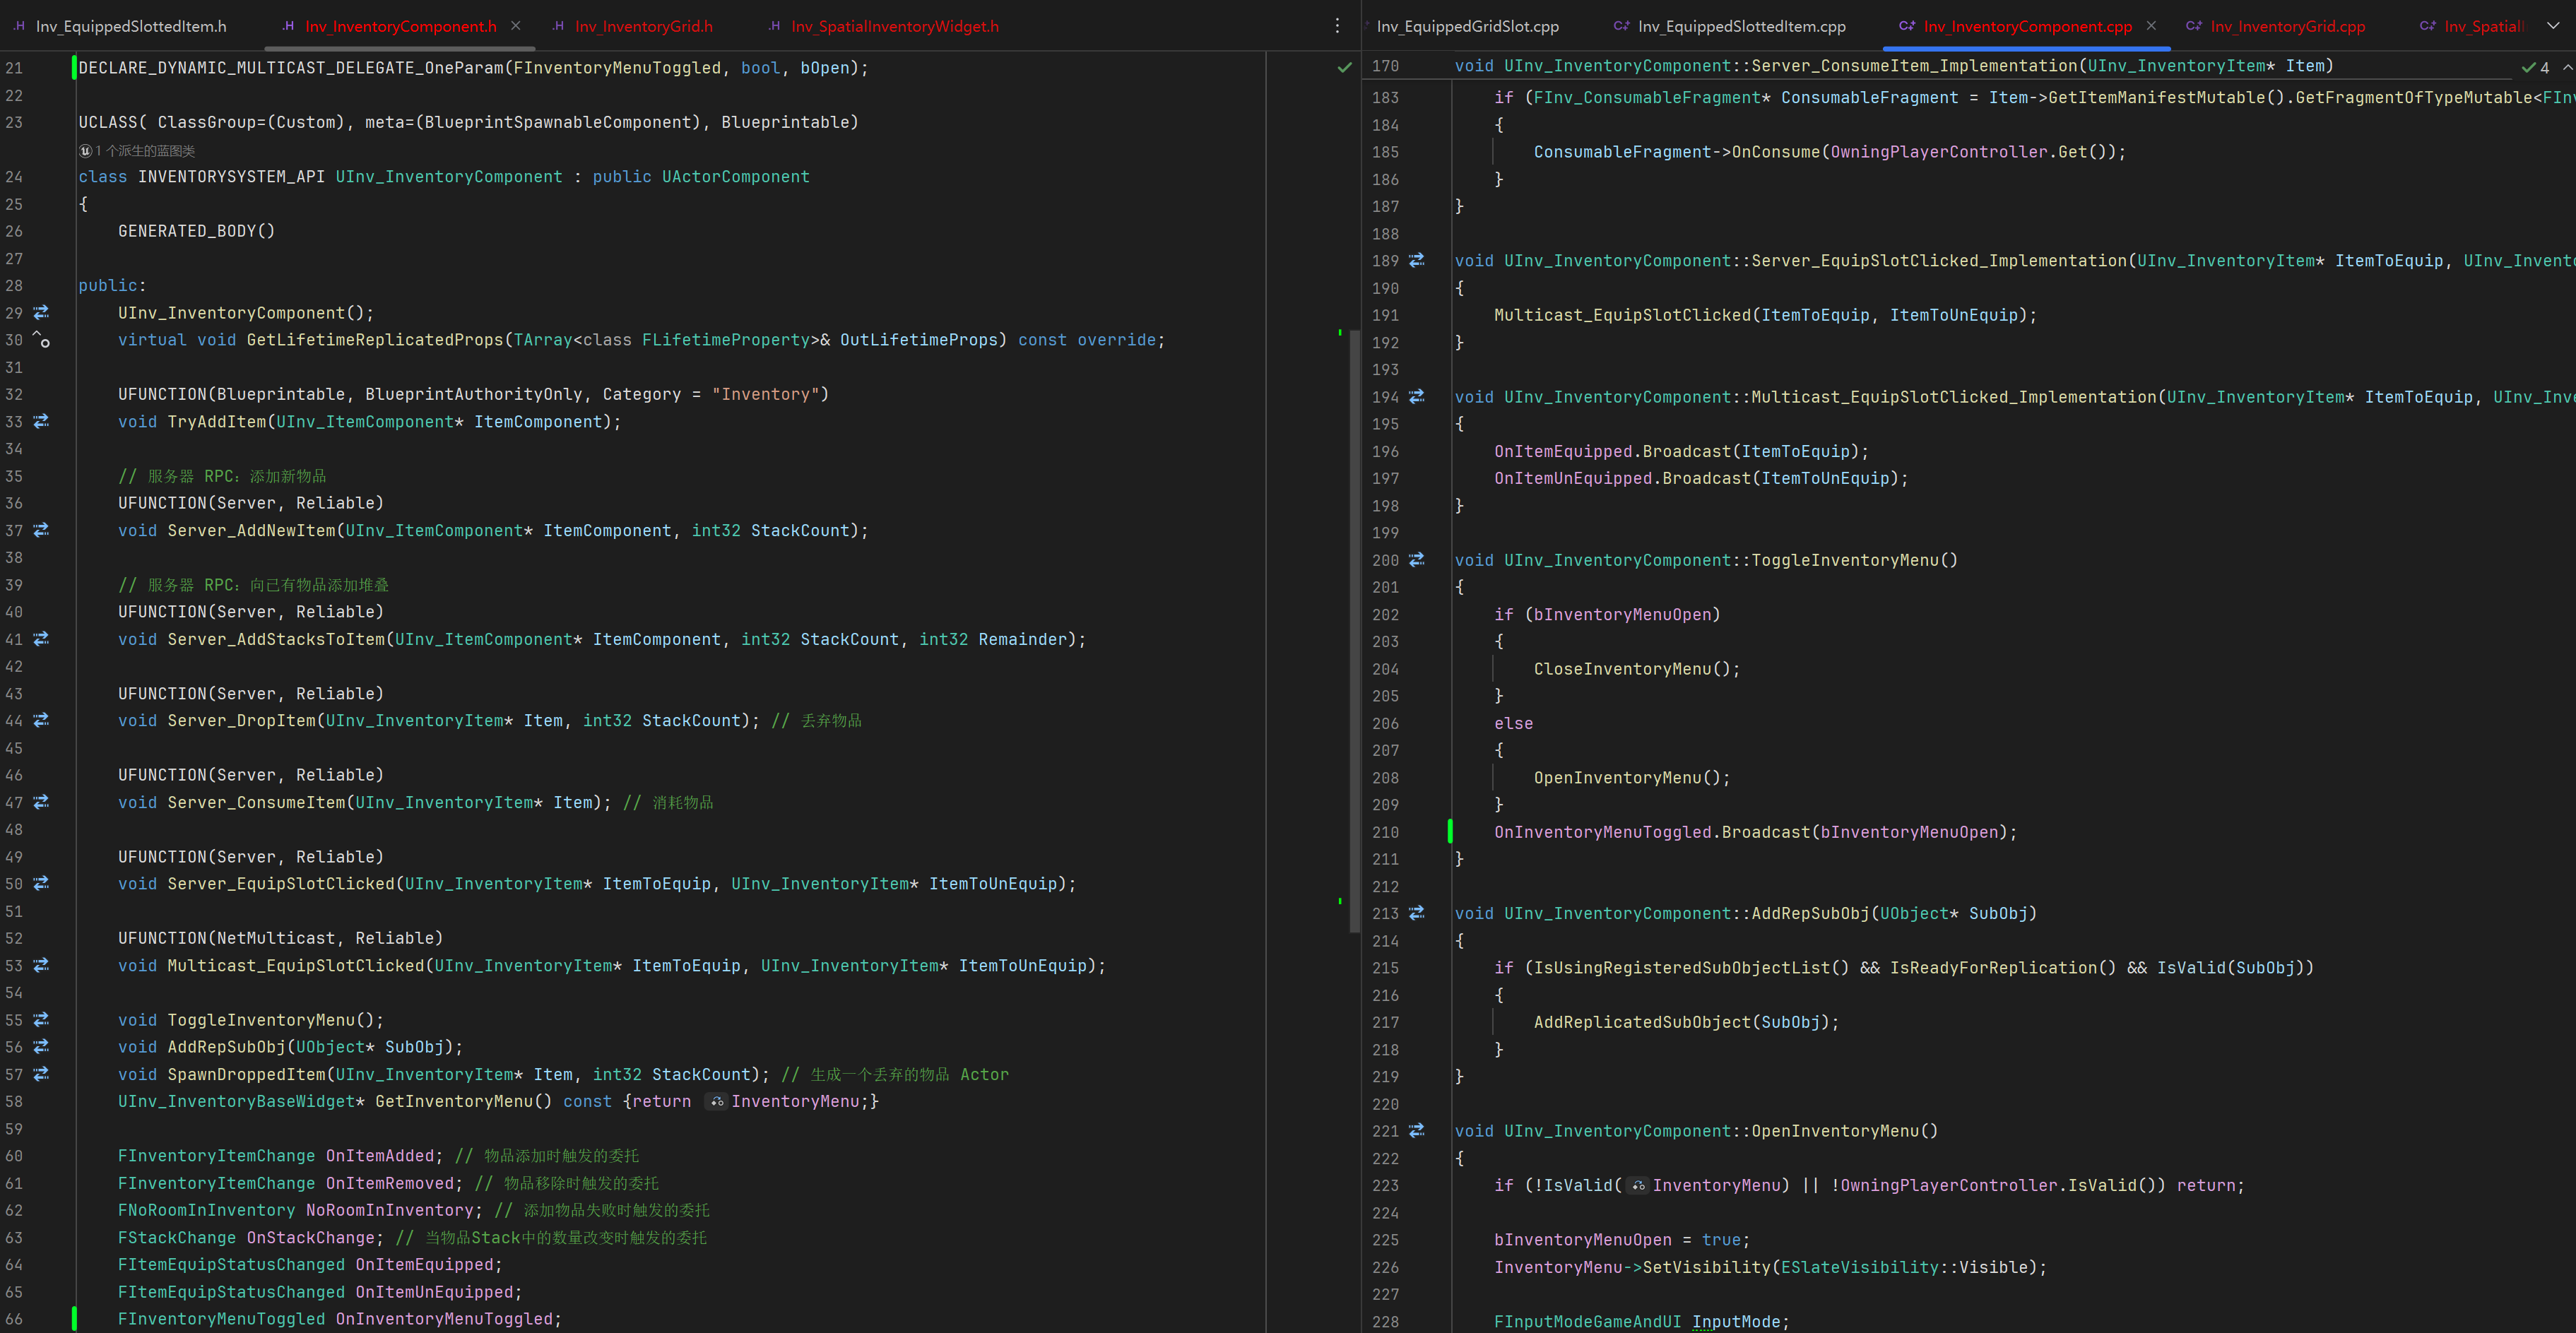This screenshot has height=1333, width=2576.
Task: Close the Inv_InventoryComponent.cpp tab
Action: click(2151, 26)
